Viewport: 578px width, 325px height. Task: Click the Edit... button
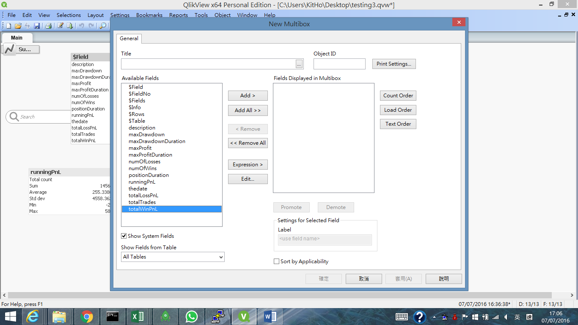[x=248, y=179]
